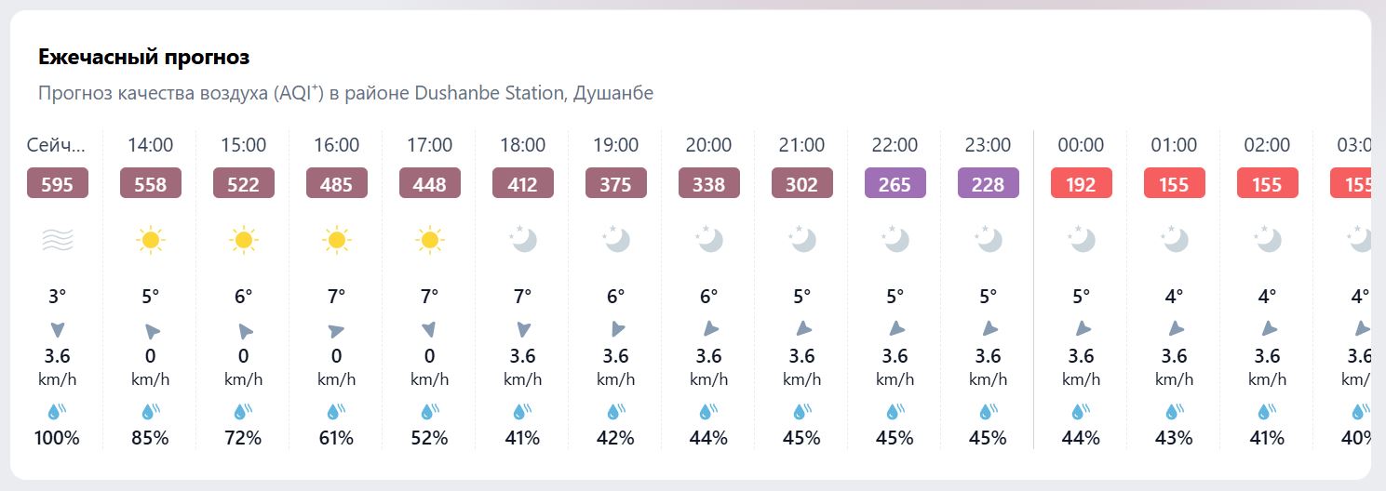The width and height of the screenshot is (1386, 491).
Task: Click the 7° temperature at 16:00
Action: pyautogui.click(x=336, y=297)
